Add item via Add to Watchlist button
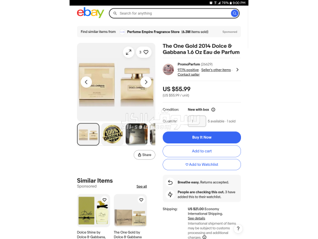 202,164
